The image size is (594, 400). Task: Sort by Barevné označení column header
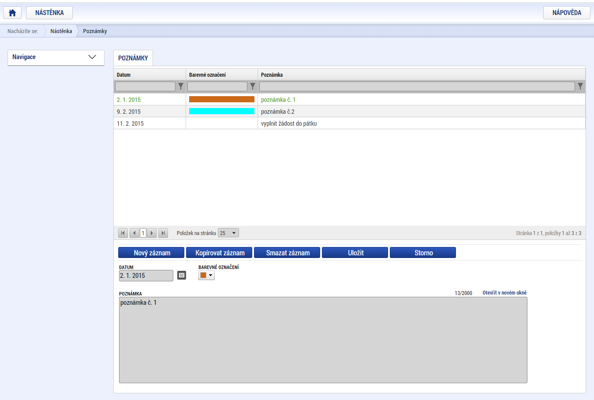tap(222, 75)
